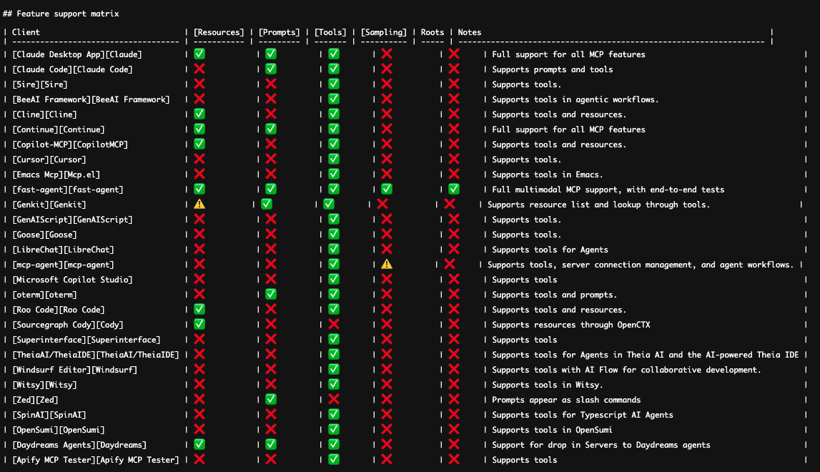Click the Prompts checkmark in the Zed row
Screen dimensions: 820x472
point(270,399)
